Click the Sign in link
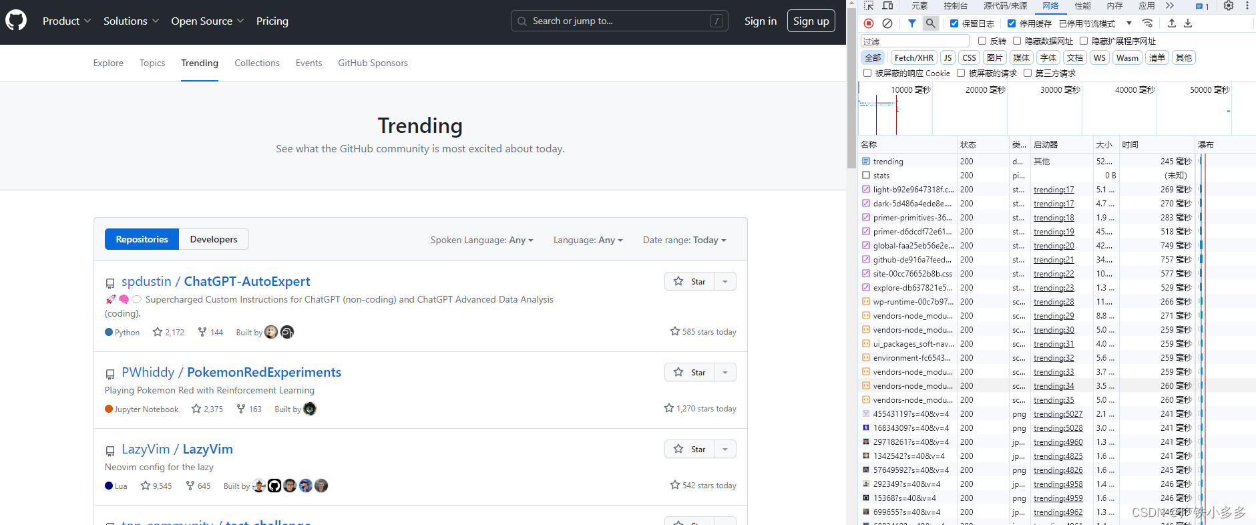 pyautogui.click(x=761, y=21)
